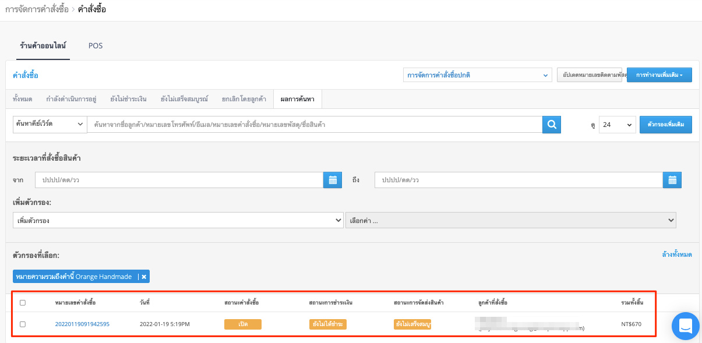
Task: Click the ยังไม่ได้ชำระ payment status badge
Action: click(328, 324)
